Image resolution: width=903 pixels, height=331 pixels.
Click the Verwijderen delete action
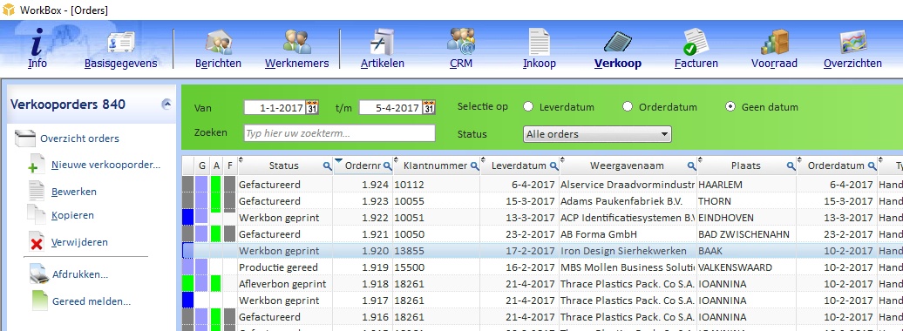pyautogui.click(x=79, y=242)
